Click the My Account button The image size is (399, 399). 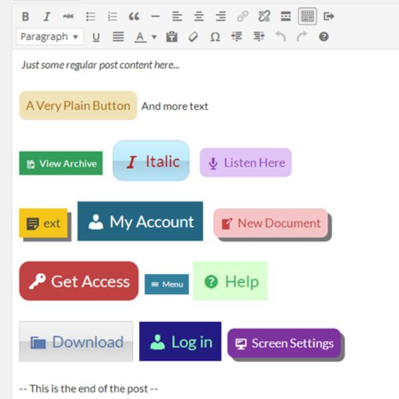(x=140, y=221)
